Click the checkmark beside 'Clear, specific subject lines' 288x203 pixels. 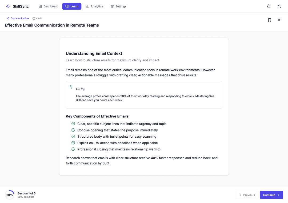click(x=73, y=124)
